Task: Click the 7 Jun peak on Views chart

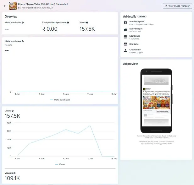Action: (90, 126)
